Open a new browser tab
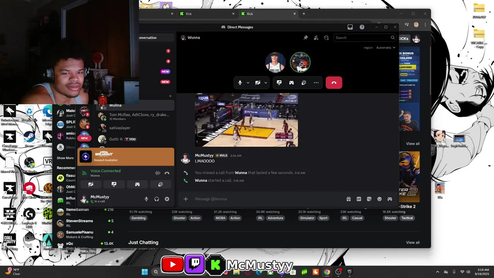The height and width of the screenshot is (278, 494). [304, 14]
